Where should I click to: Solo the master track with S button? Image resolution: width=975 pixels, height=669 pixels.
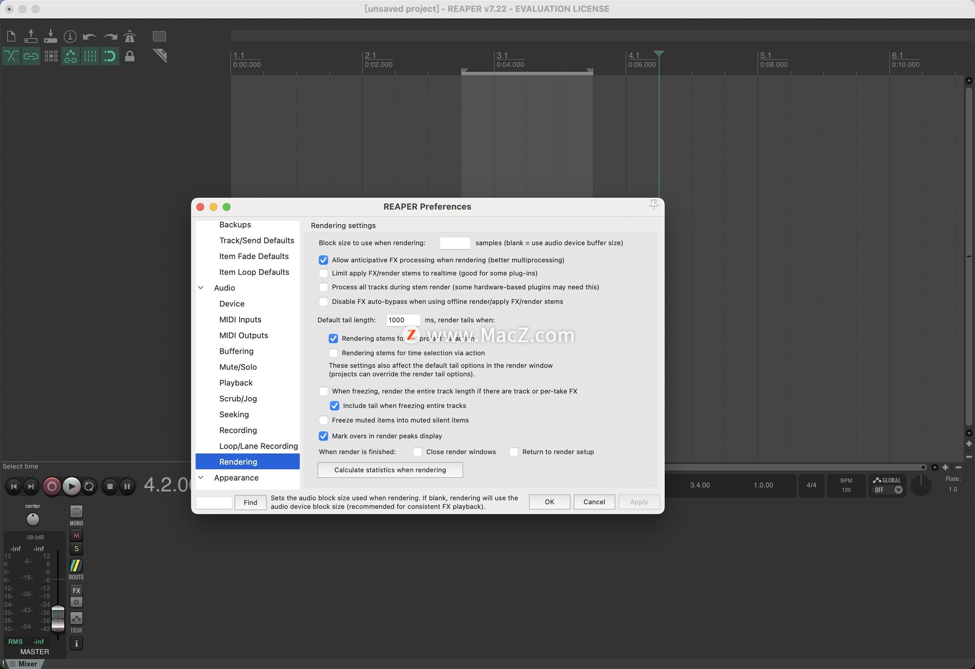click(x=76, y=549)
